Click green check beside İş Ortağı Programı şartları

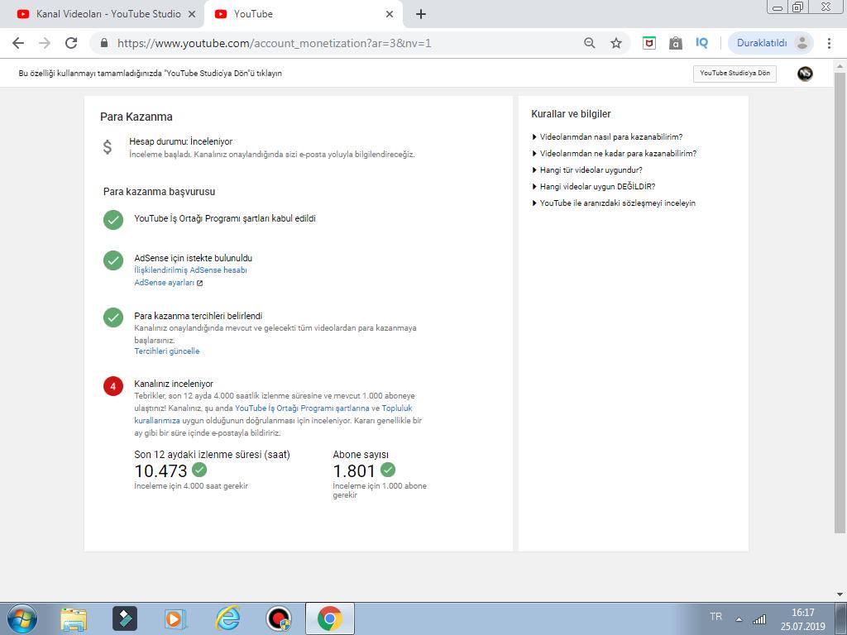[x=113, y=220]
